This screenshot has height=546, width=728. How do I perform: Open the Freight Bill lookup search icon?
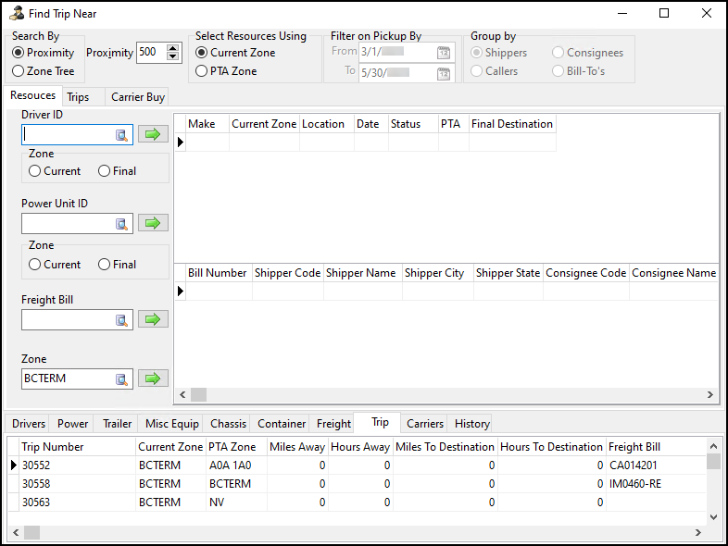(x=121, y=320)
